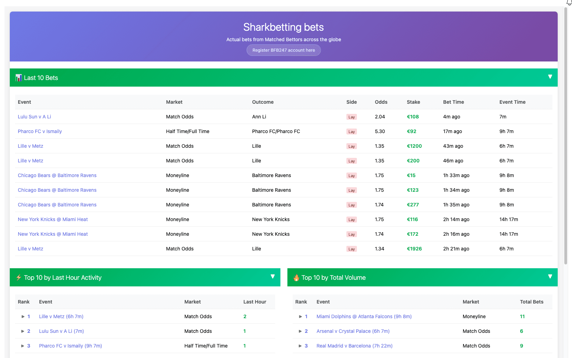
Task: Click the €1926 stake value
Action: [x=414, y=249]
